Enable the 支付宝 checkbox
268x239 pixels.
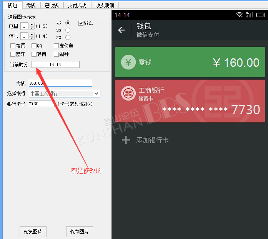pos(56,46)
